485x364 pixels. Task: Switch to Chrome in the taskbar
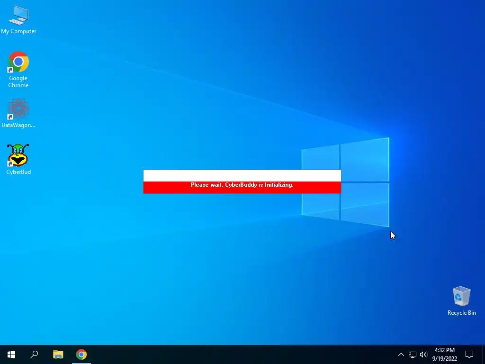click(x=81, y=355)
